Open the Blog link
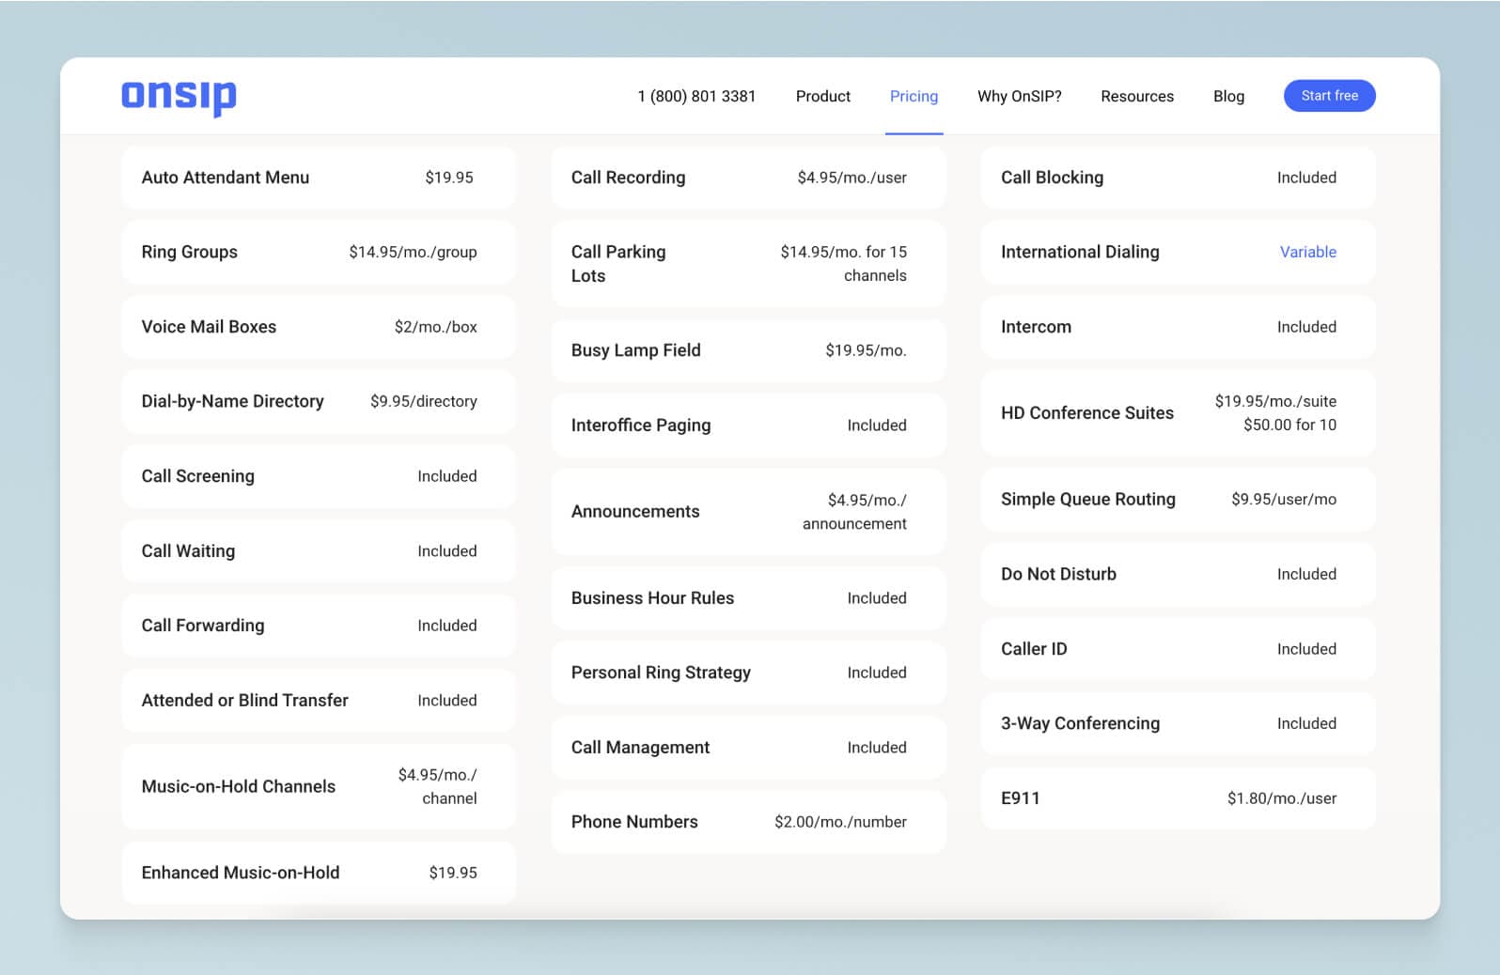 click(x=1228, y=96)
